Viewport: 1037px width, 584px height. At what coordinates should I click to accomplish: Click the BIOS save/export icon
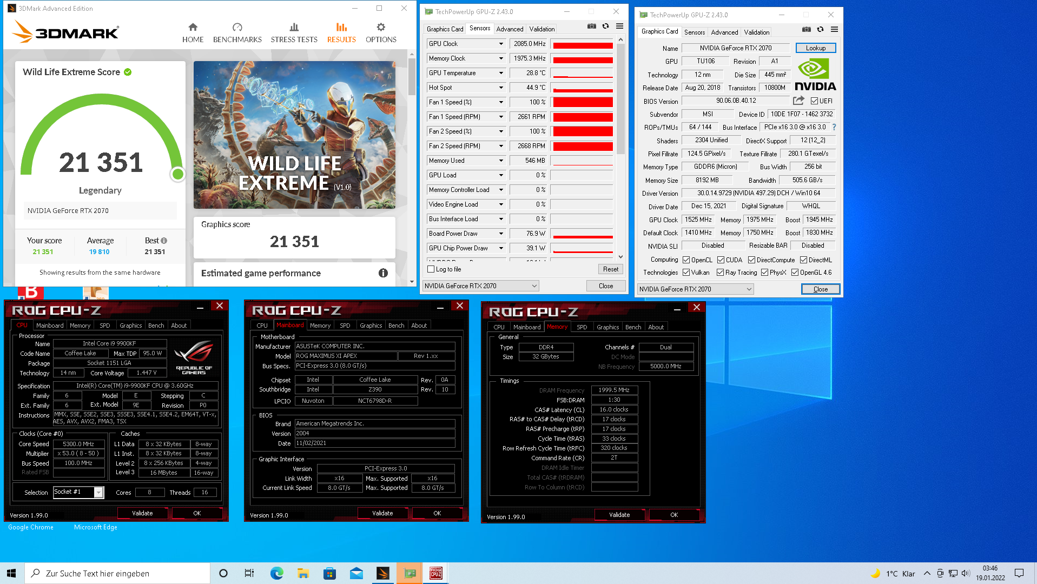click(x=798, y=101)
